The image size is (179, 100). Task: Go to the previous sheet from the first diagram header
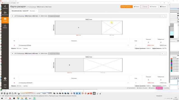162,16
